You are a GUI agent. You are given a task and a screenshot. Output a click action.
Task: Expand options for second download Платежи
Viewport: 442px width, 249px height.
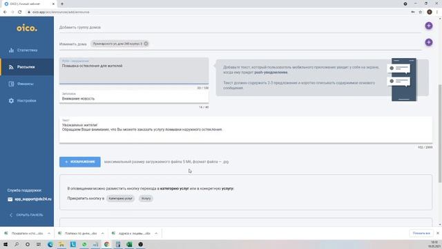click(x=102, y=234)
